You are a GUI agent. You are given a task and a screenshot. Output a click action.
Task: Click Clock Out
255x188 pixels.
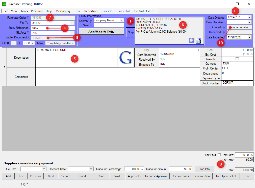pos(123,11)
